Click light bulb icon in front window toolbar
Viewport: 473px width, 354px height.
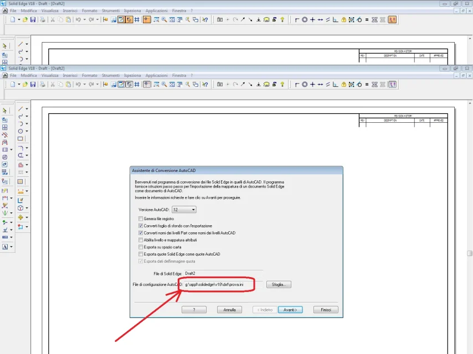[x=282, y=85]
